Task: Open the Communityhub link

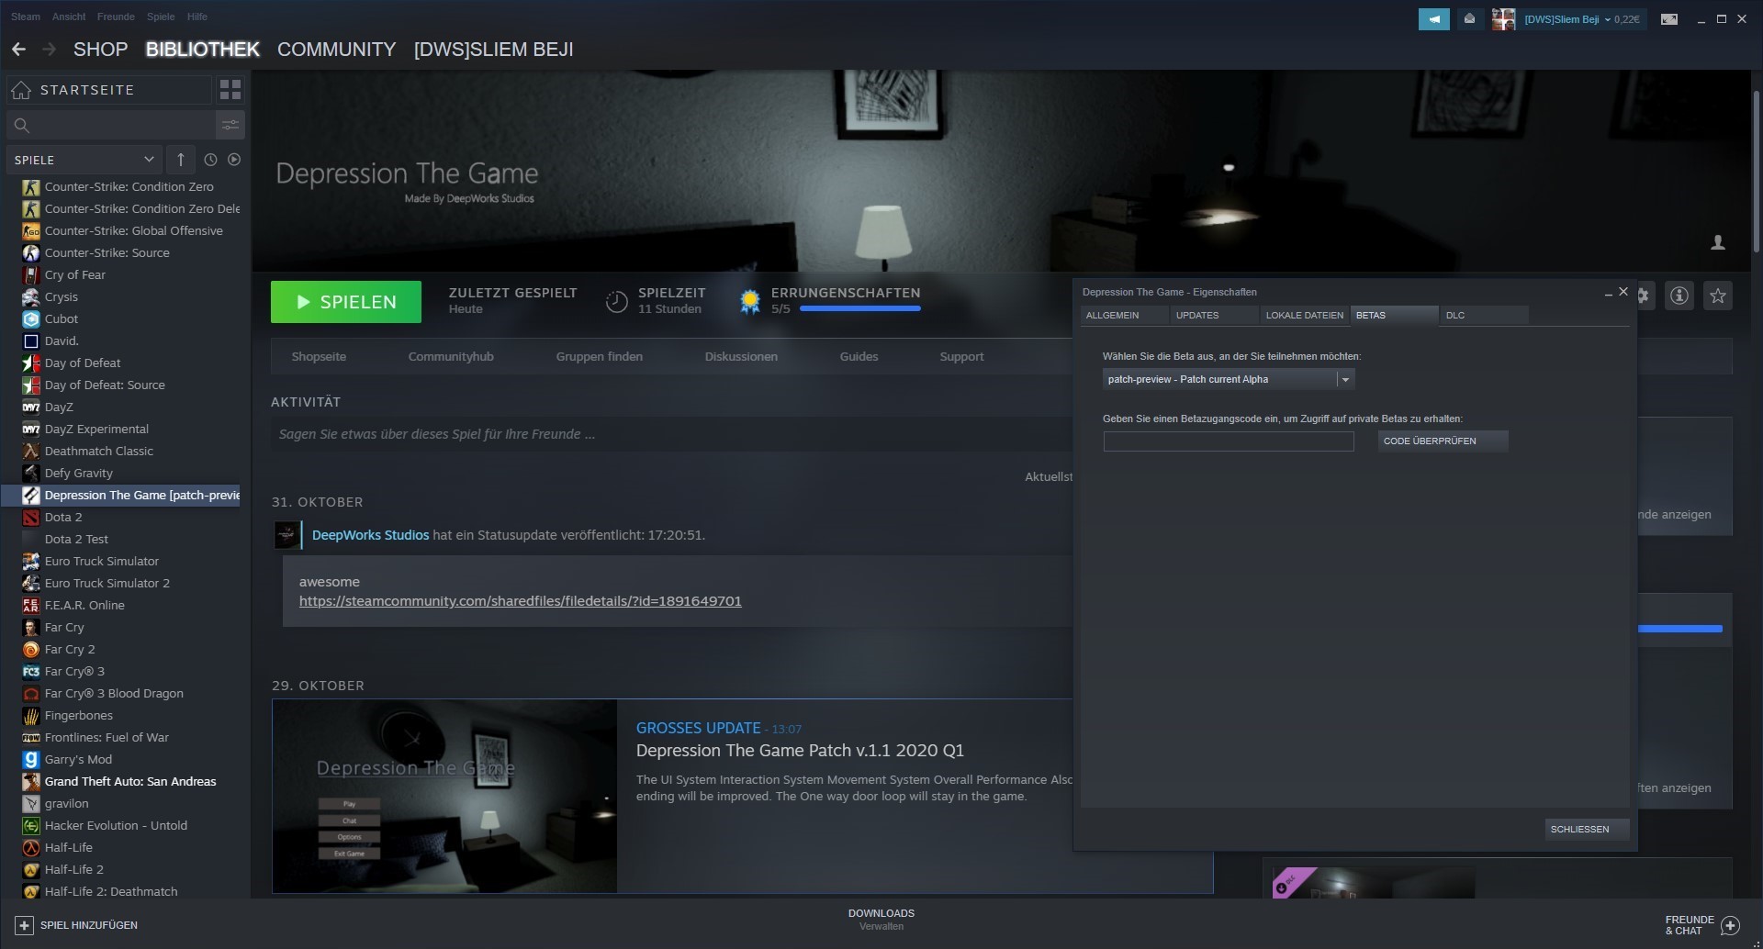Action: pyautogui.click(x=451, y=356)
